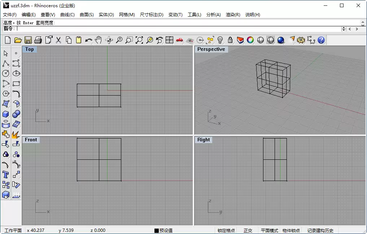Click the command history scrollbar

[x=363, y=23]
